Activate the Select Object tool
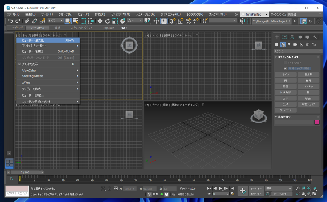 point(68,21)
